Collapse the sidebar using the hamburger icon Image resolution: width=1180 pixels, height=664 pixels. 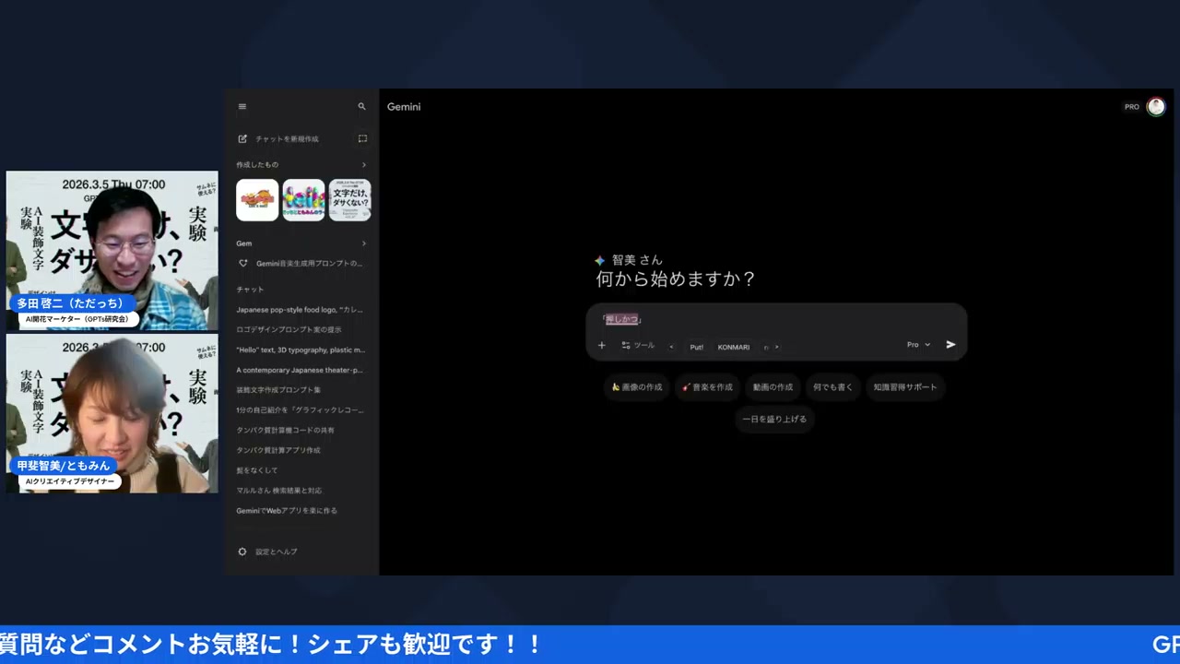(242, 106)
